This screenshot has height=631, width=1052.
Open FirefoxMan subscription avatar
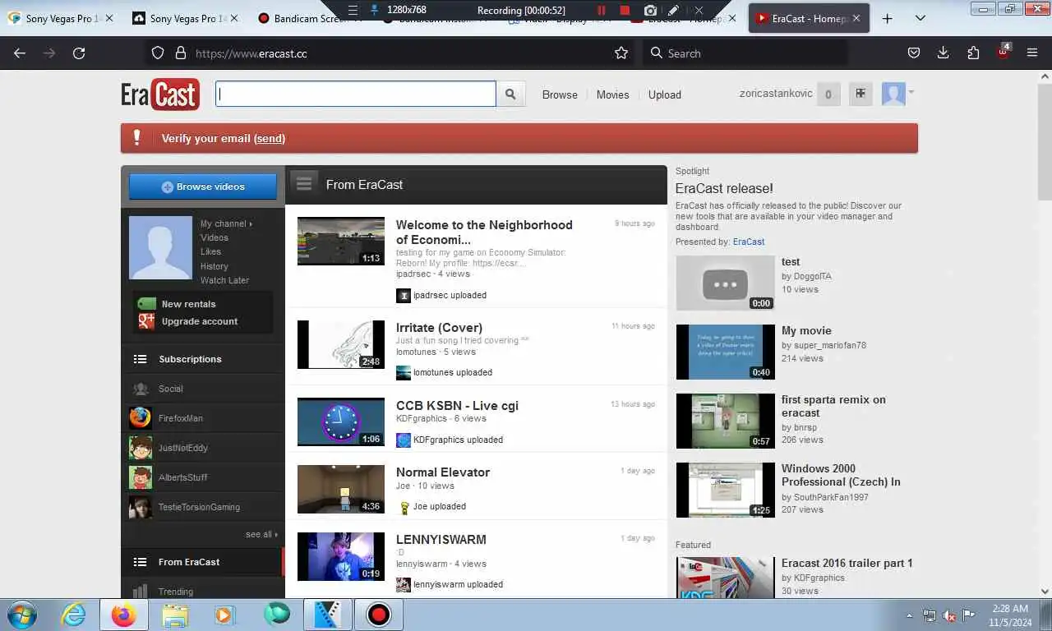coord(141,418)
